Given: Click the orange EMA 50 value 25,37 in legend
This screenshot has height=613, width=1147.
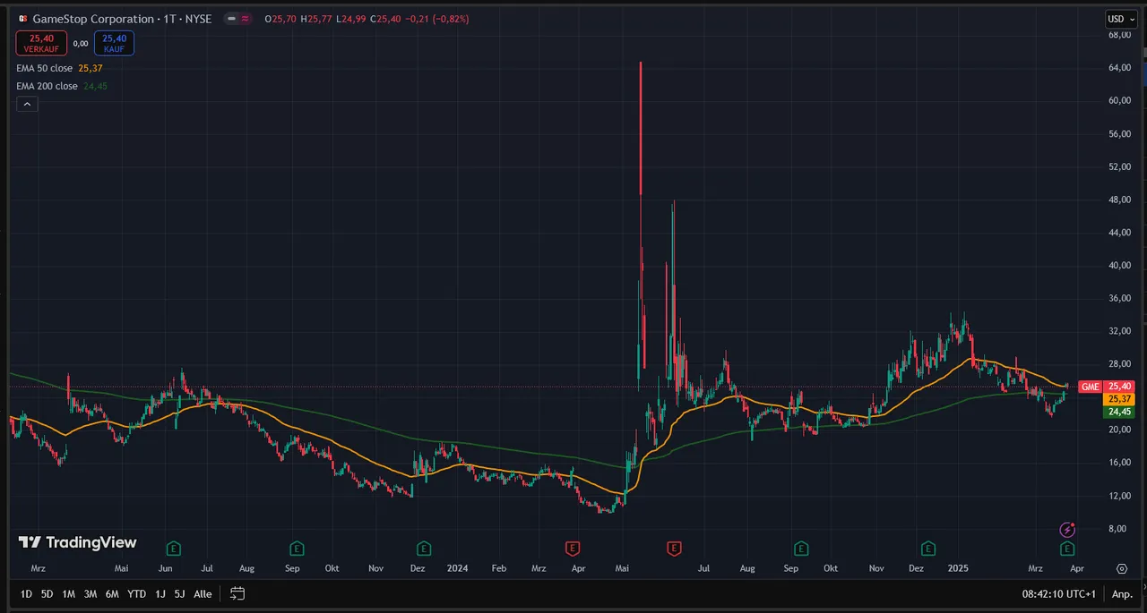Looking at the screenshot, I should pyautogui.click(x=90, y=68).
